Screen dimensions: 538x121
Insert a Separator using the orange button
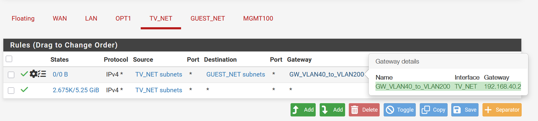pos(502,110)
